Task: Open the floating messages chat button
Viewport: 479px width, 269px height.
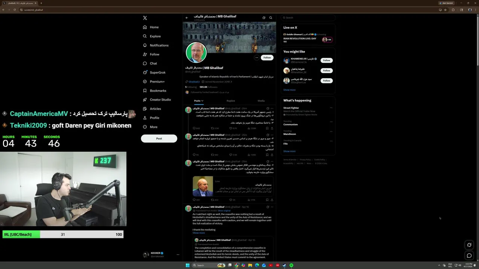Action: point(469,256)
